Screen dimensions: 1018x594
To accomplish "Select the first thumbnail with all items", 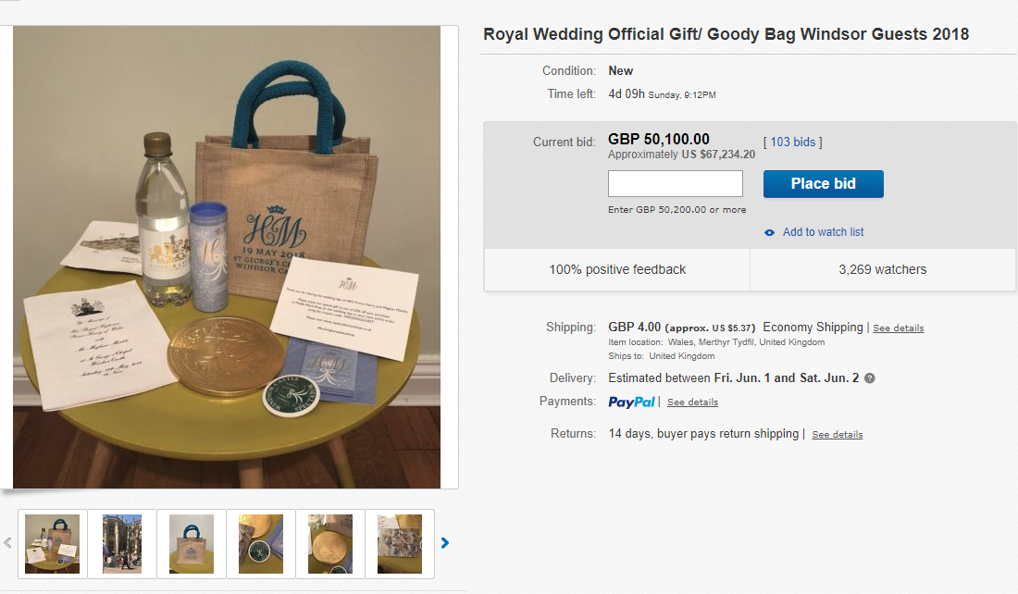I will 53,544.
